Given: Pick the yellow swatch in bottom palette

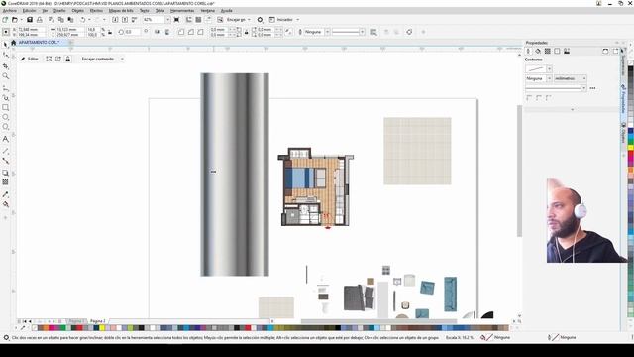Looking at the screenshot, I should pyautogui.click(x=102, y=328).
